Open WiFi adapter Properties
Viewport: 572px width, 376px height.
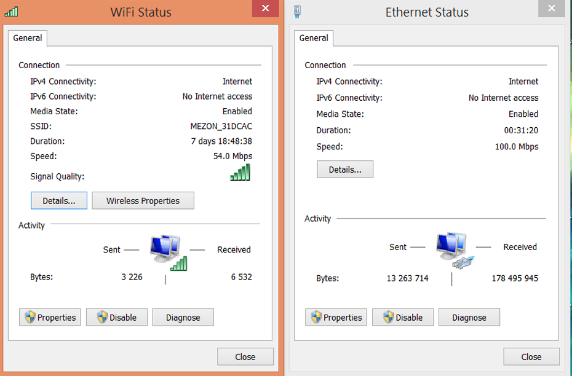[x=50, y=318]
